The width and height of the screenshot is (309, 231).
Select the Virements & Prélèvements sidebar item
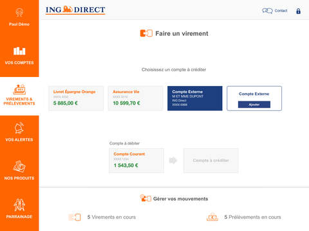click(19, 96)
